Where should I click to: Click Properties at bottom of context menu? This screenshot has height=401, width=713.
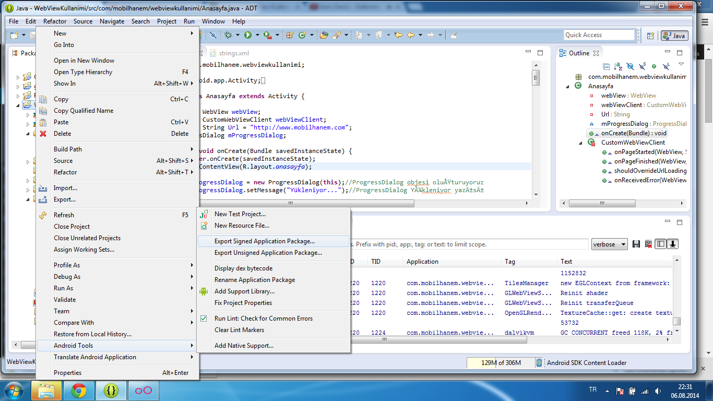(117, 373)
